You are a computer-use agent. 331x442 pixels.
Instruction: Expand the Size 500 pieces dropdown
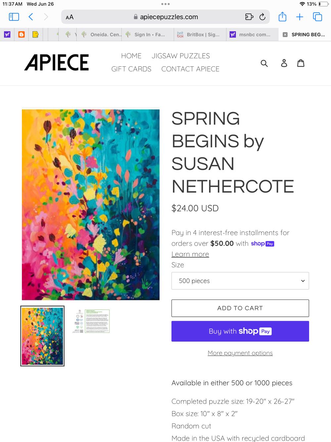[240, 281]
